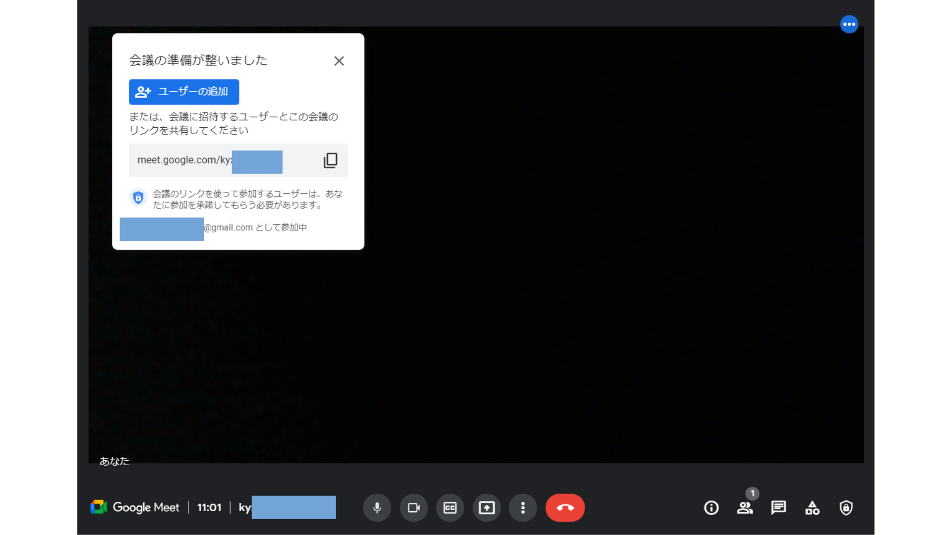
Task: Close the meeting ready dialog
Action: coord(339,60)
